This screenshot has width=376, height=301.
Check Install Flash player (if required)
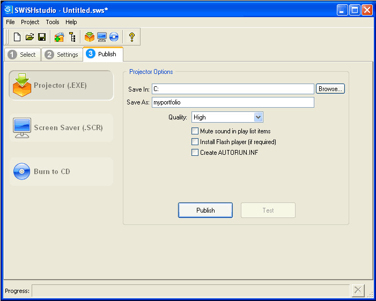[195, 142]
